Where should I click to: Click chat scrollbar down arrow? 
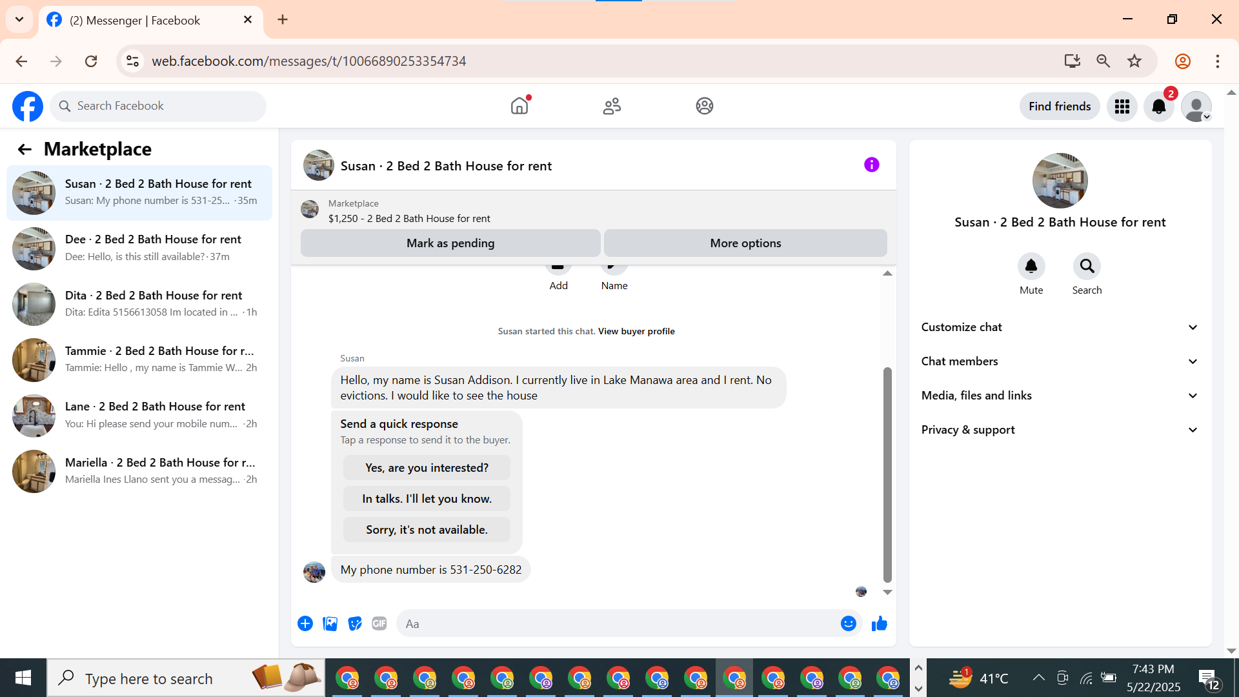887,592
